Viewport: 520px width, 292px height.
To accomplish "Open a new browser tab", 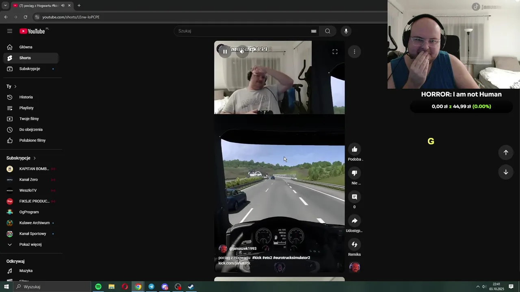I will point(79,6).
